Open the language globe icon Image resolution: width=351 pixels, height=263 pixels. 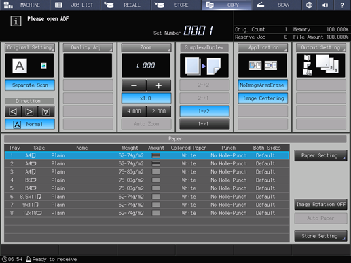coord(309,5)
